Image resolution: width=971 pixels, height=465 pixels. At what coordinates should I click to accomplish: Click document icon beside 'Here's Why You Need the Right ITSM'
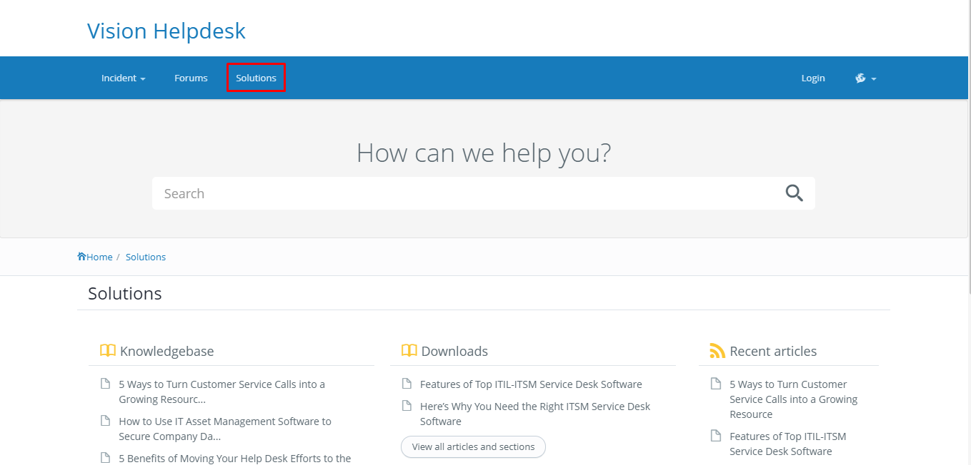click(407, 406)
